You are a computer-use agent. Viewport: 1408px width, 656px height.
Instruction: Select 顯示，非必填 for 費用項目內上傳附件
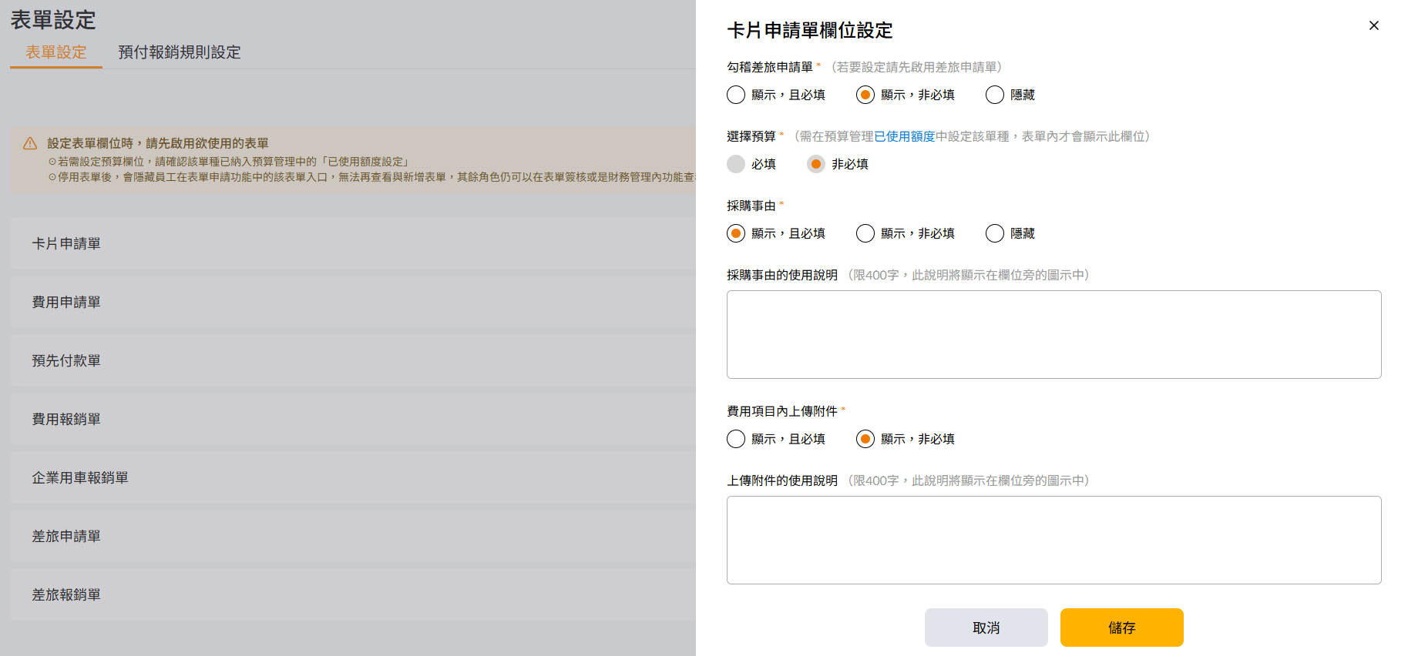tap(865, 439)
